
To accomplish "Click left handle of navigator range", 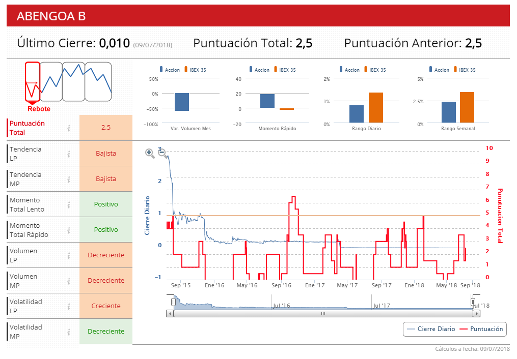I will (173, 302).
